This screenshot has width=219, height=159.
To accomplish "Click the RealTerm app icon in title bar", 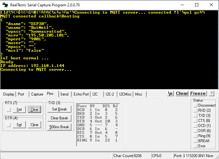I will tap(4, 5).
